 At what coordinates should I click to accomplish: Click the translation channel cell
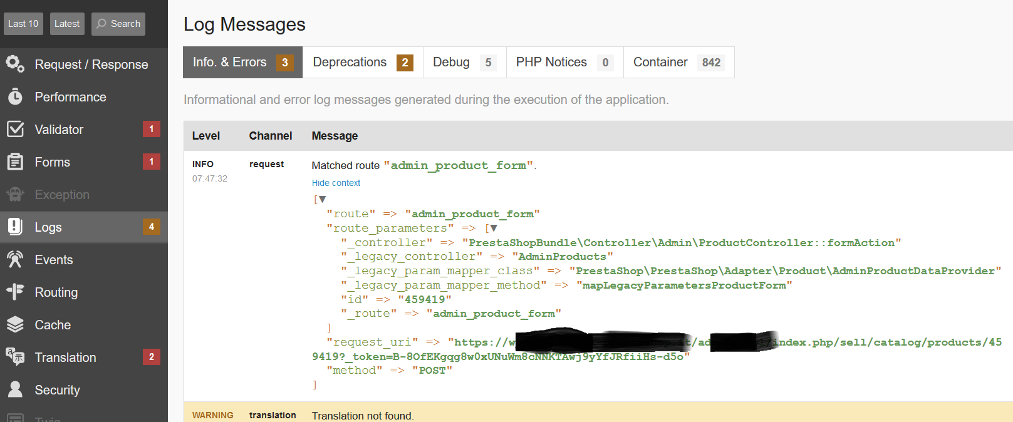tap(273, 415)
